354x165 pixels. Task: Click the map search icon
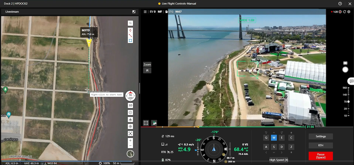130,23
